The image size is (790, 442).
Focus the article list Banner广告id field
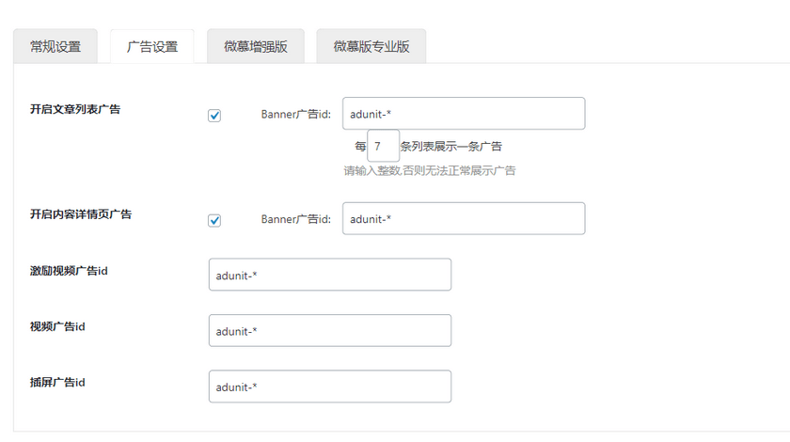(x=464, y=114)
